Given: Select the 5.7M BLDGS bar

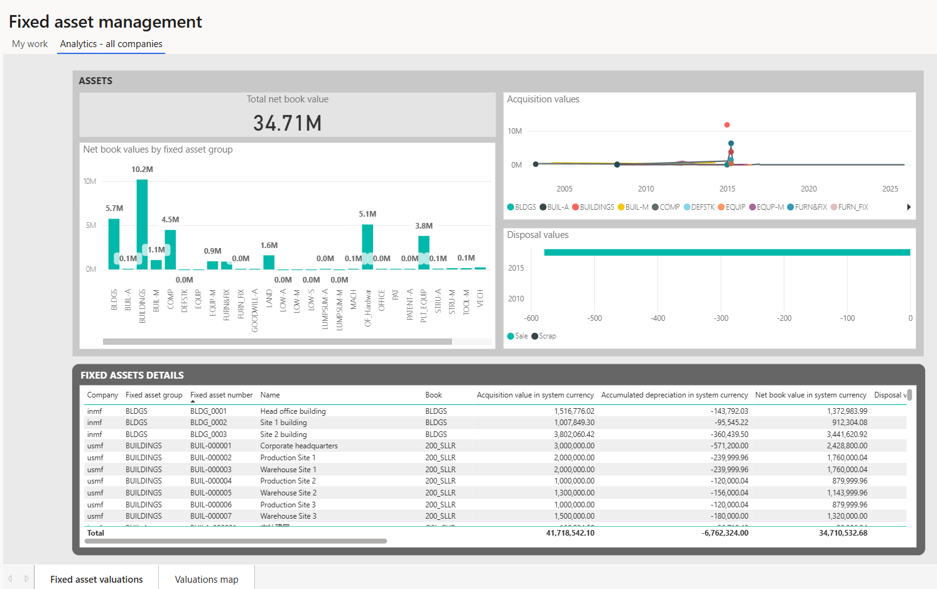Looking at the screenshot, I should [114, 244].
